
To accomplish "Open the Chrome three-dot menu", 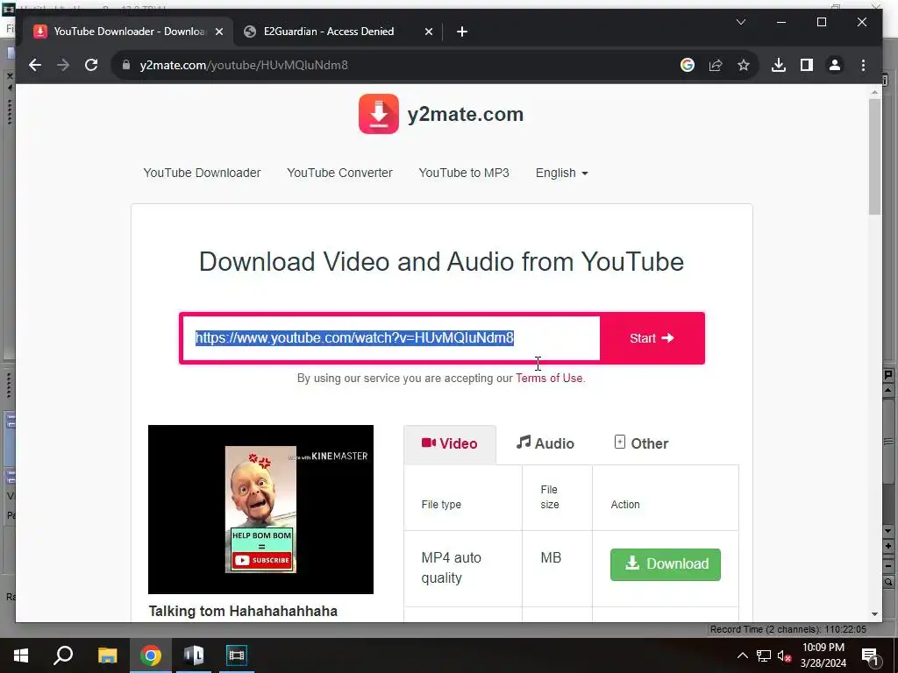I will 863,65.
